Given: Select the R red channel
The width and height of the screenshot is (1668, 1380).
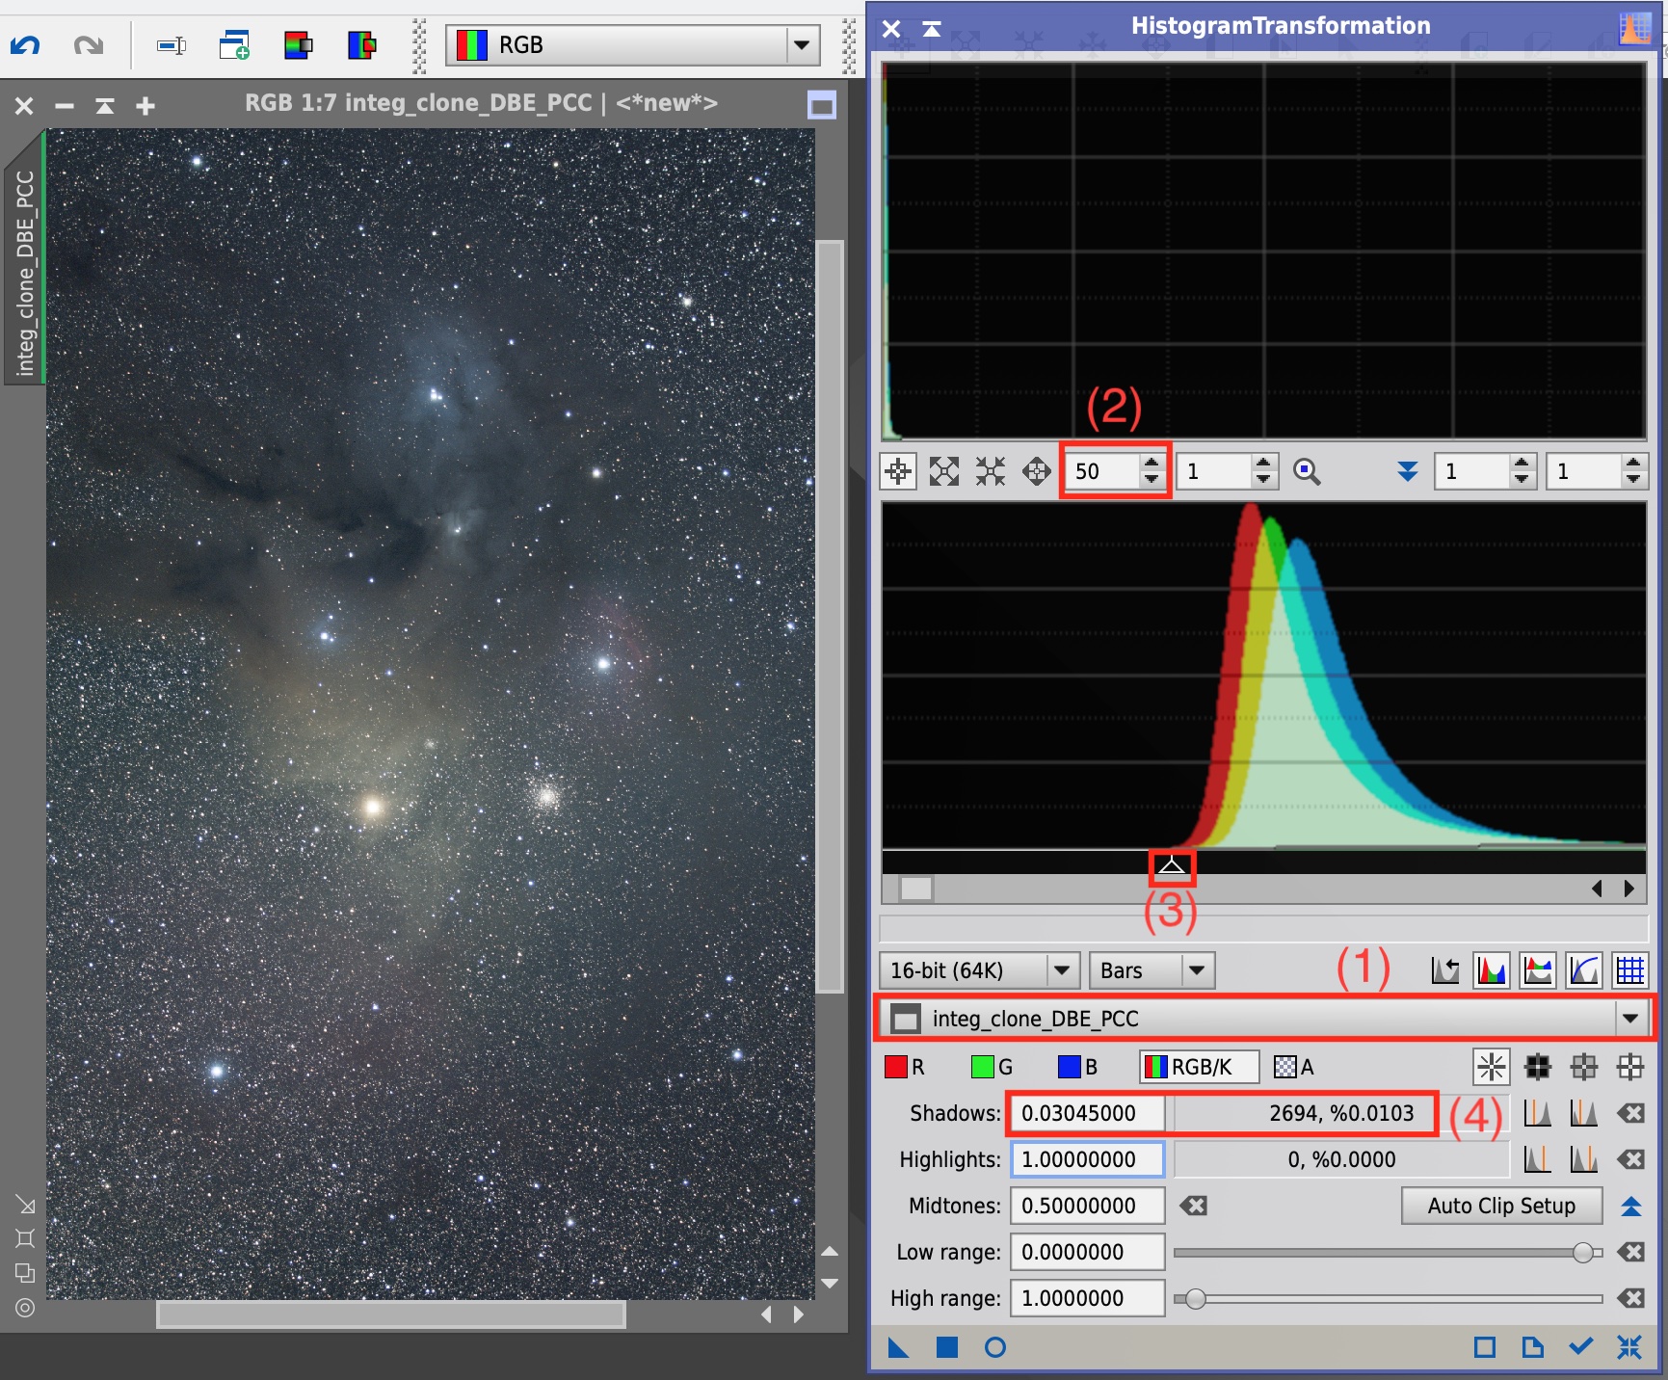Looking at the screenshot, I should (x=905, y=1067).
